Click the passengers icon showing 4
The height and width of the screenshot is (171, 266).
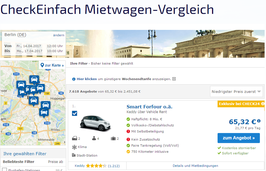(94, 138)
